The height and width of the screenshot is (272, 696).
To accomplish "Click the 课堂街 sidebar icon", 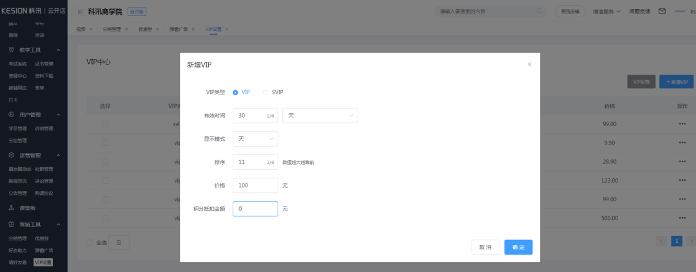I will 12,208.
